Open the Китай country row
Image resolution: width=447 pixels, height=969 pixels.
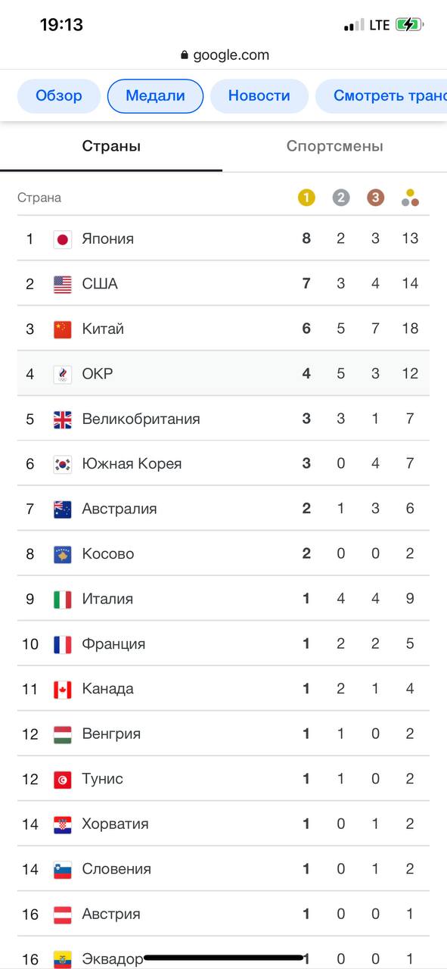pos(223,329)
